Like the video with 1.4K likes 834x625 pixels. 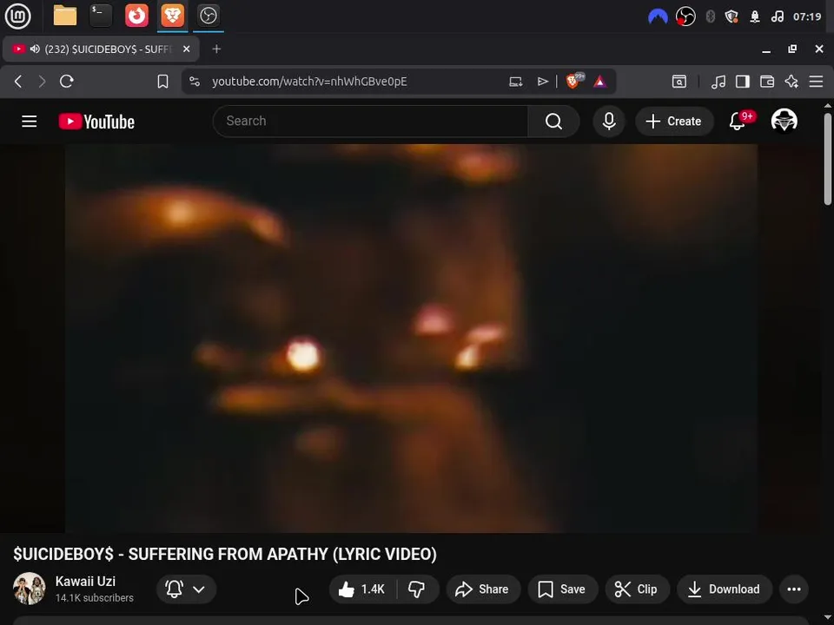pyautogui.click(x=363, y=589)
